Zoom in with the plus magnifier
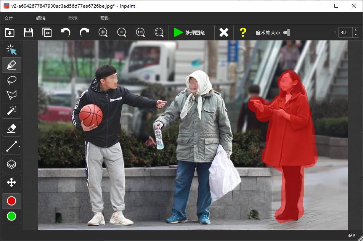The height and width of the screenshot is (241, 363). (x=103, y=32)
